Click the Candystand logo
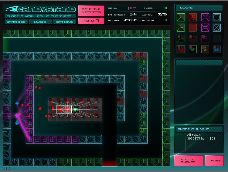Screen dimensions: 228x172 click(x=40, y=9)
